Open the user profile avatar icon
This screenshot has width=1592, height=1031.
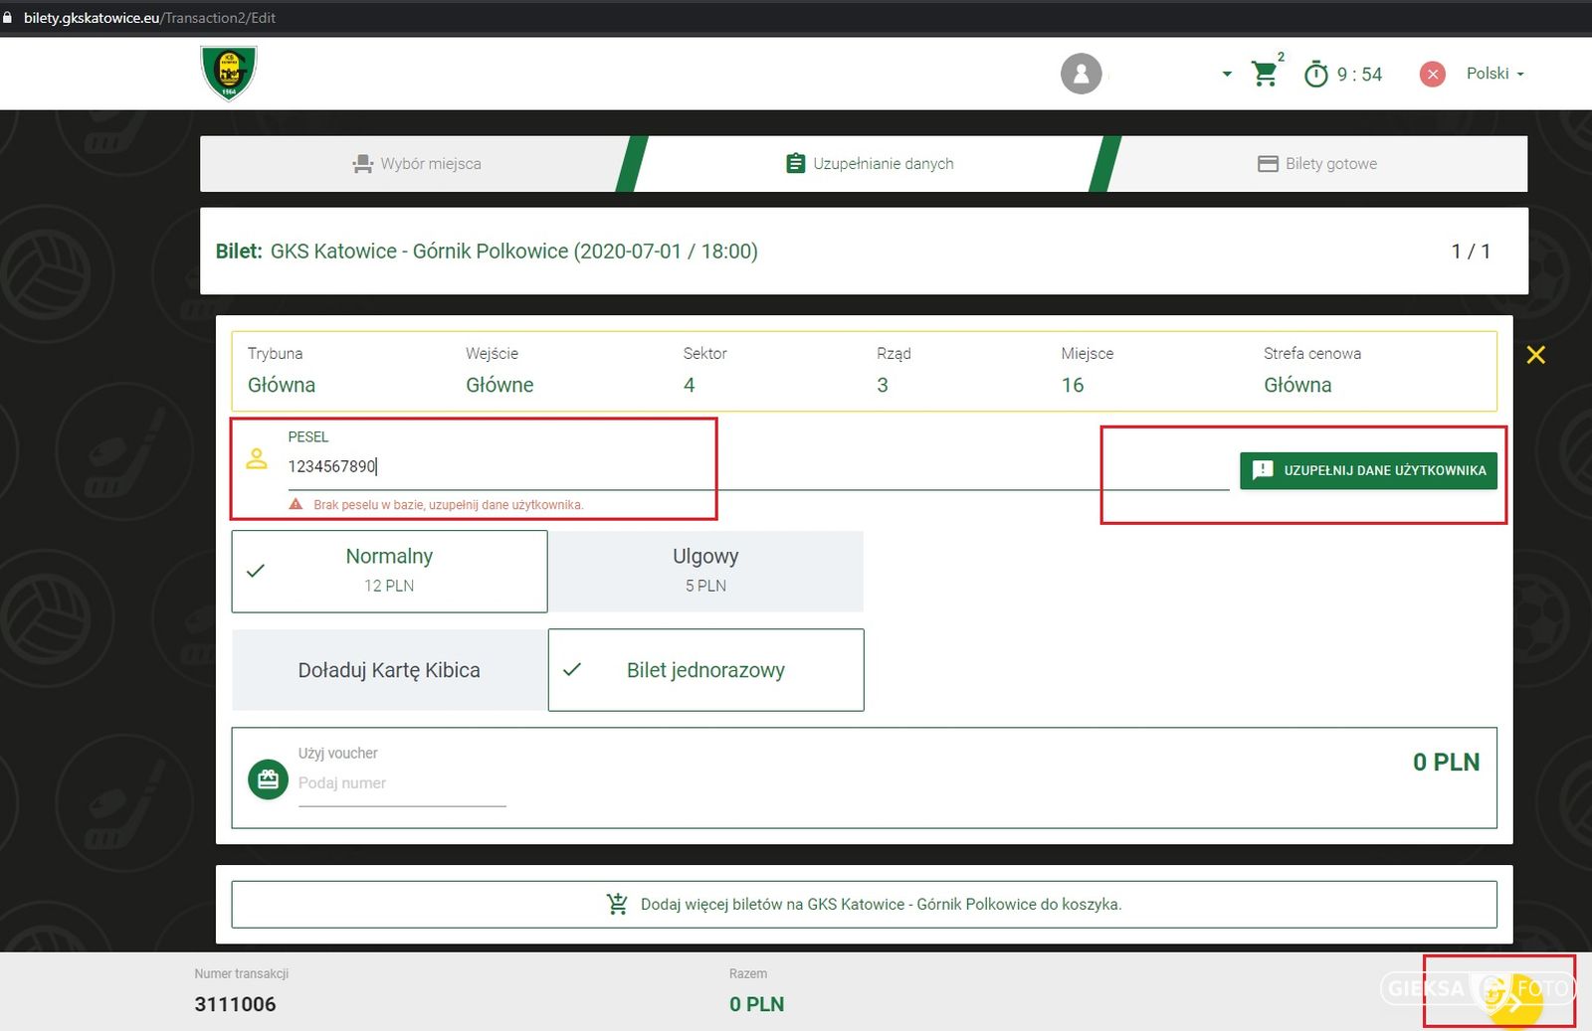tap(1081, 74)
